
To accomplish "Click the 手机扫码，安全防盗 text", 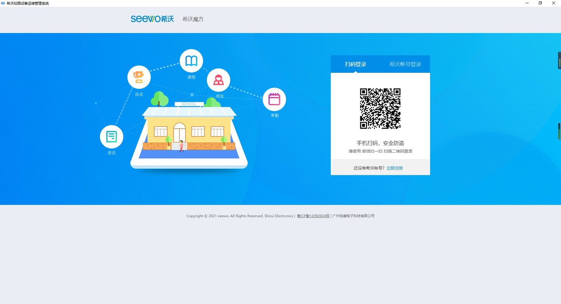I will click(380, 143).
